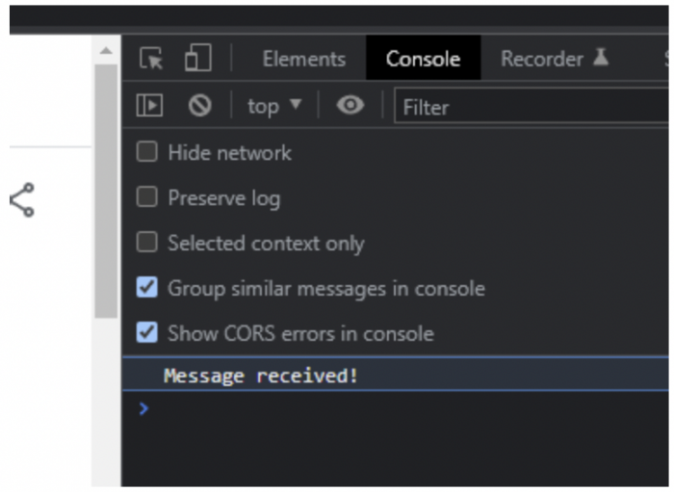Enable the Hide network checkbox
Image resolution: width=674 pixels, height=492 pixels.
[x=146, y=152]
